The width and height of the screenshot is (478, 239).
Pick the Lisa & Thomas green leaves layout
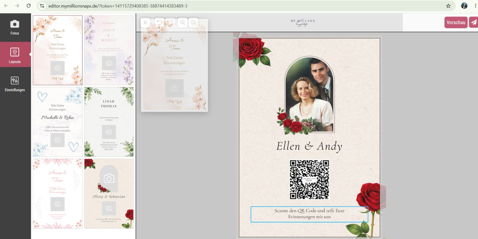(x=109, y=122)
